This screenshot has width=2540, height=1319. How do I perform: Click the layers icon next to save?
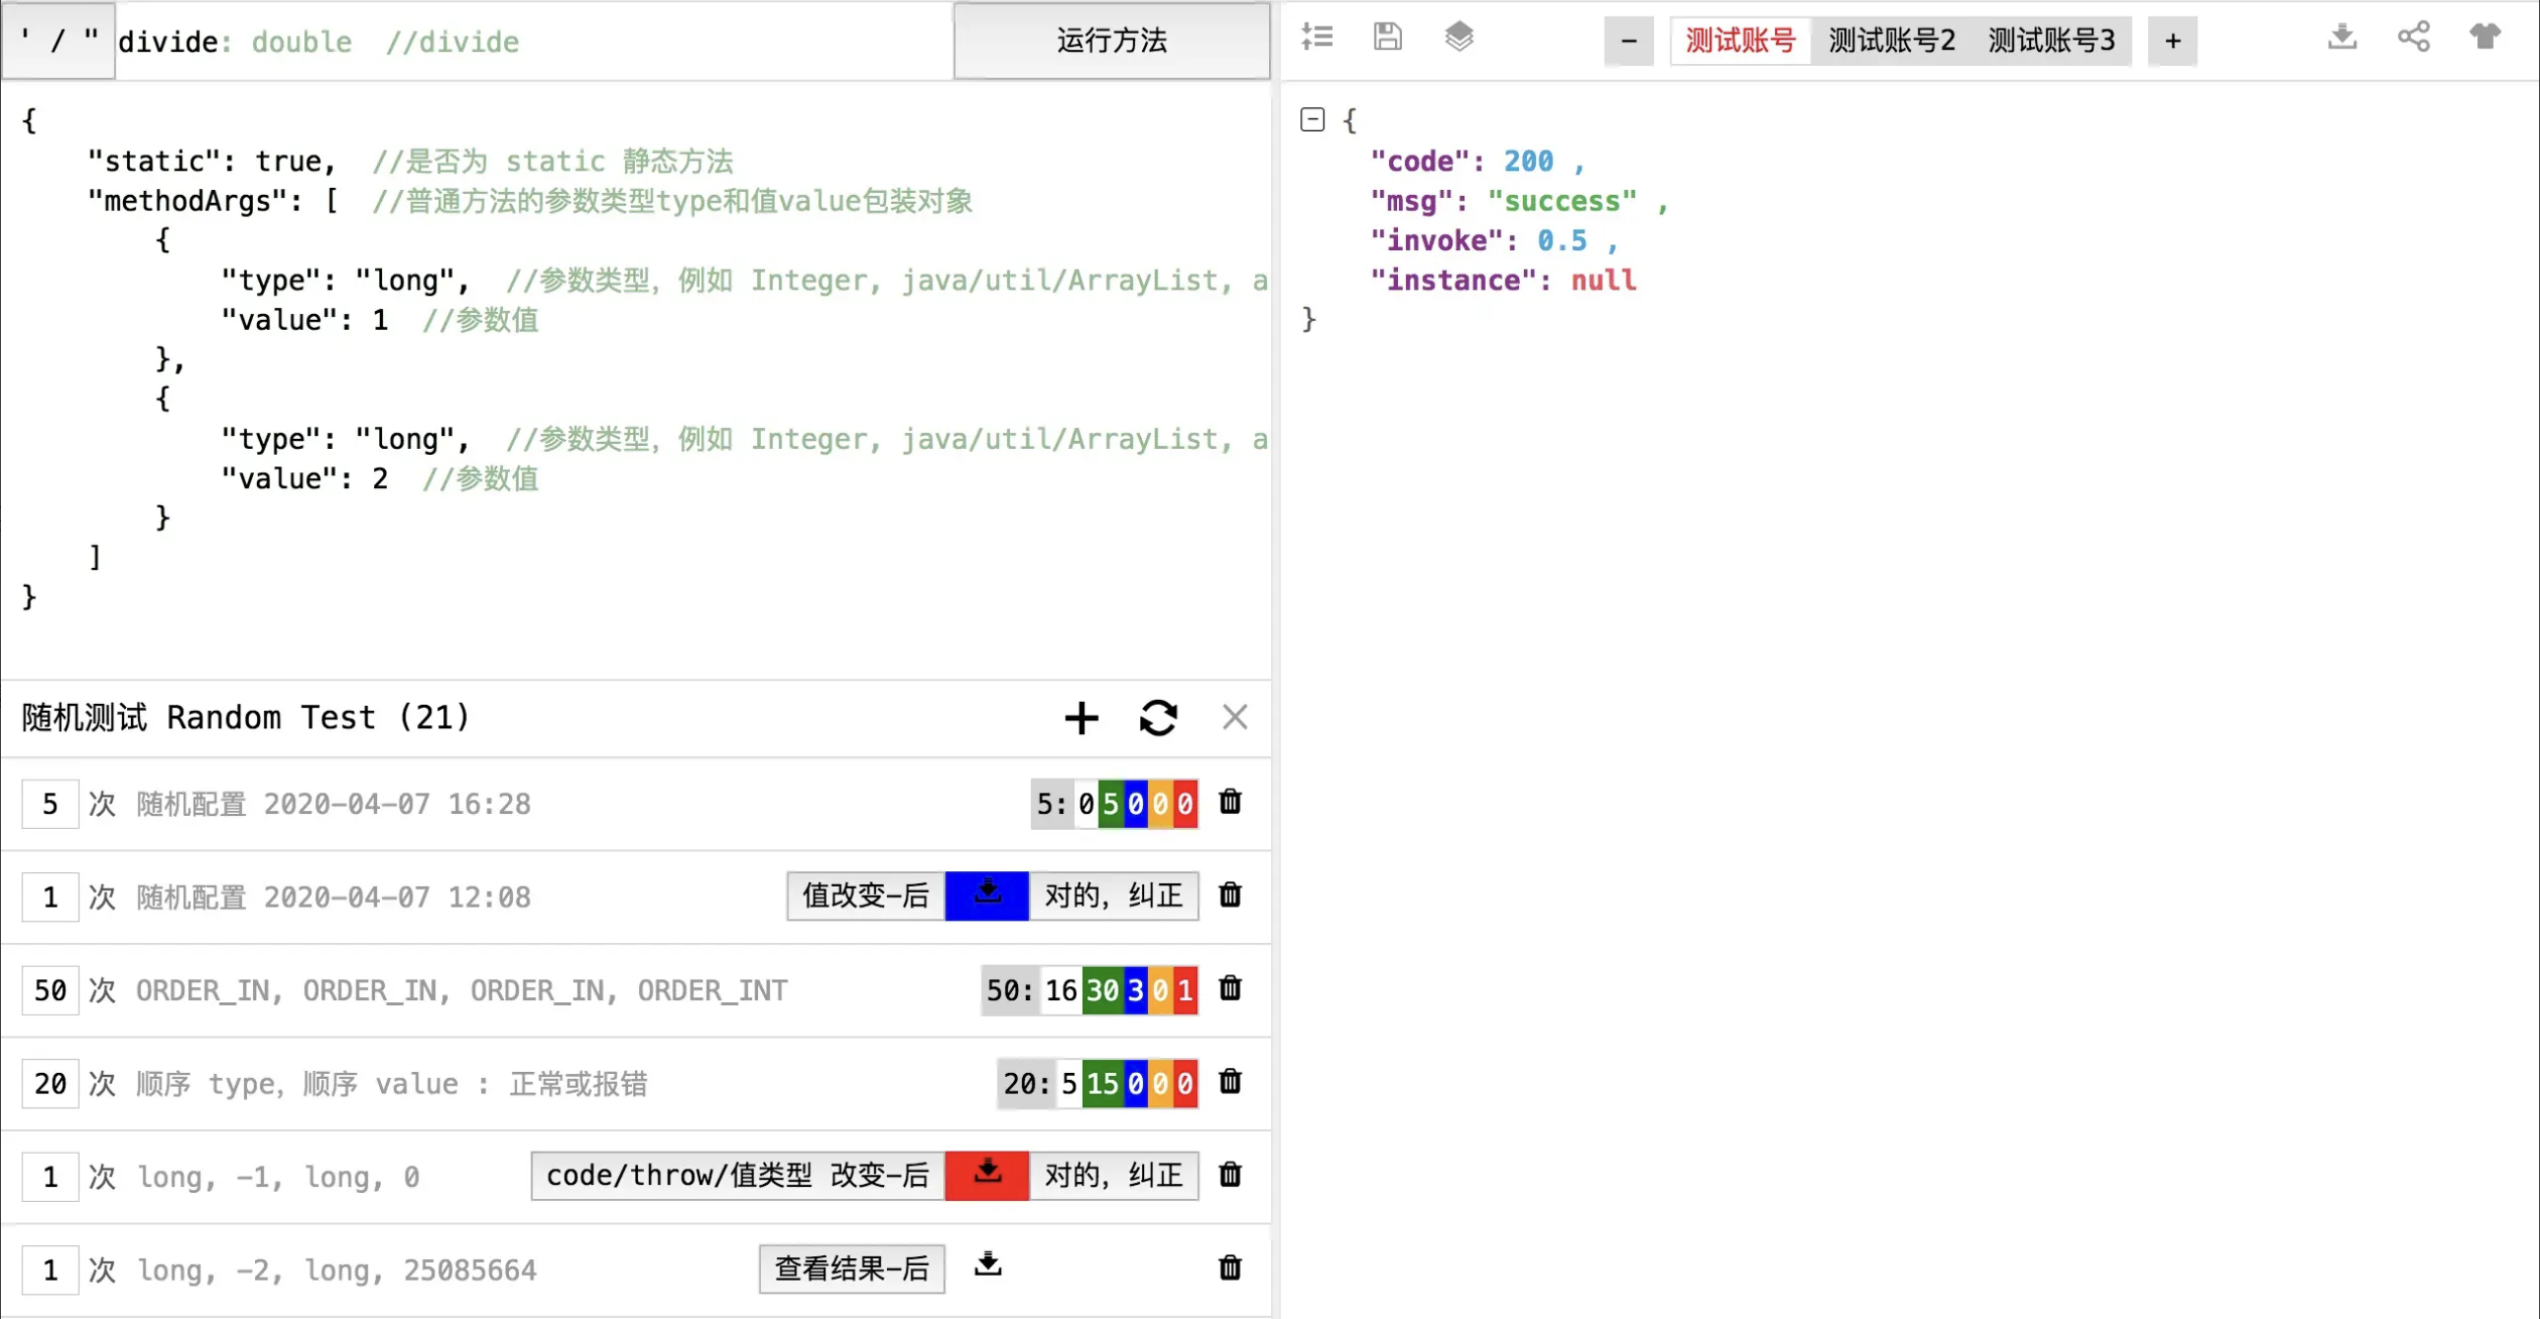[1459, 36]
